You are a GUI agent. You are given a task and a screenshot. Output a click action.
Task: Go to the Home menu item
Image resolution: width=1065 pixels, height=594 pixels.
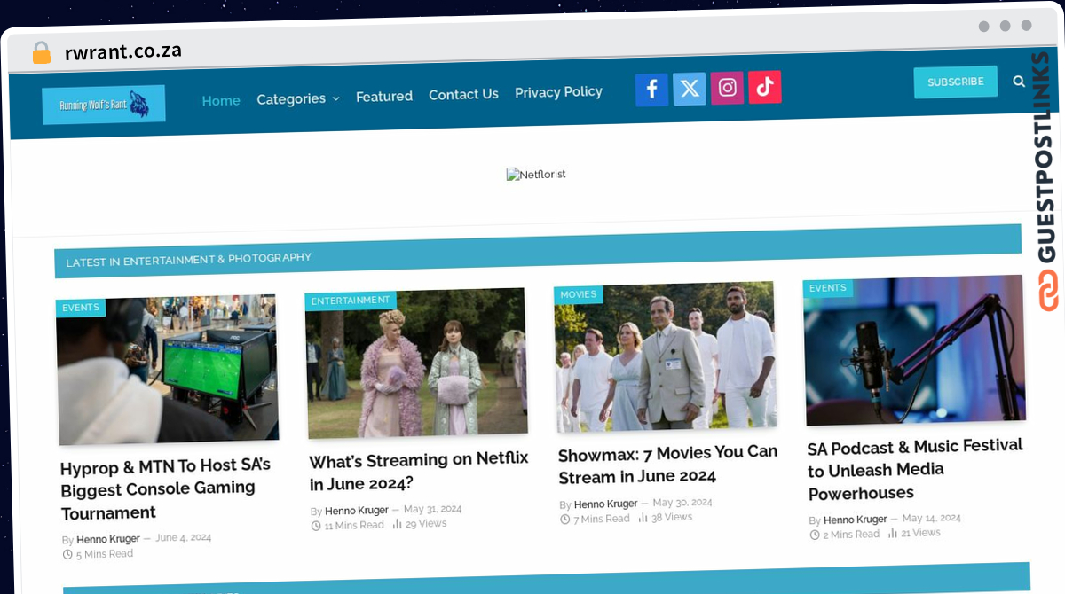click(x=221, y=100)
